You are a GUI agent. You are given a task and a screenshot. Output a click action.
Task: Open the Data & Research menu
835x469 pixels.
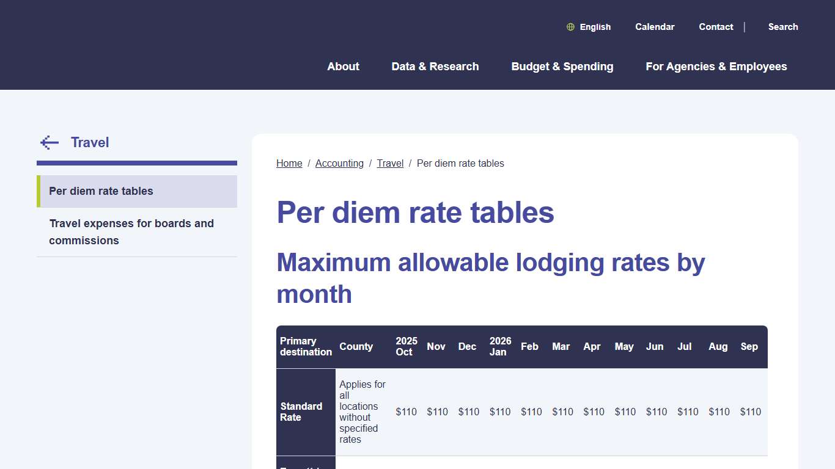pyautogui.click(x=435, y=67)
